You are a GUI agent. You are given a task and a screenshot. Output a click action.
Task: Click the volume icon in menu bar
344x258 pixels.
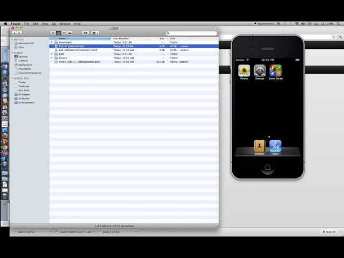(x=303, y=24)
